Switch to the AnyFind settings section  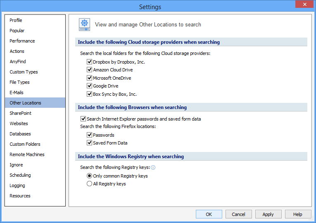[18, 62]
